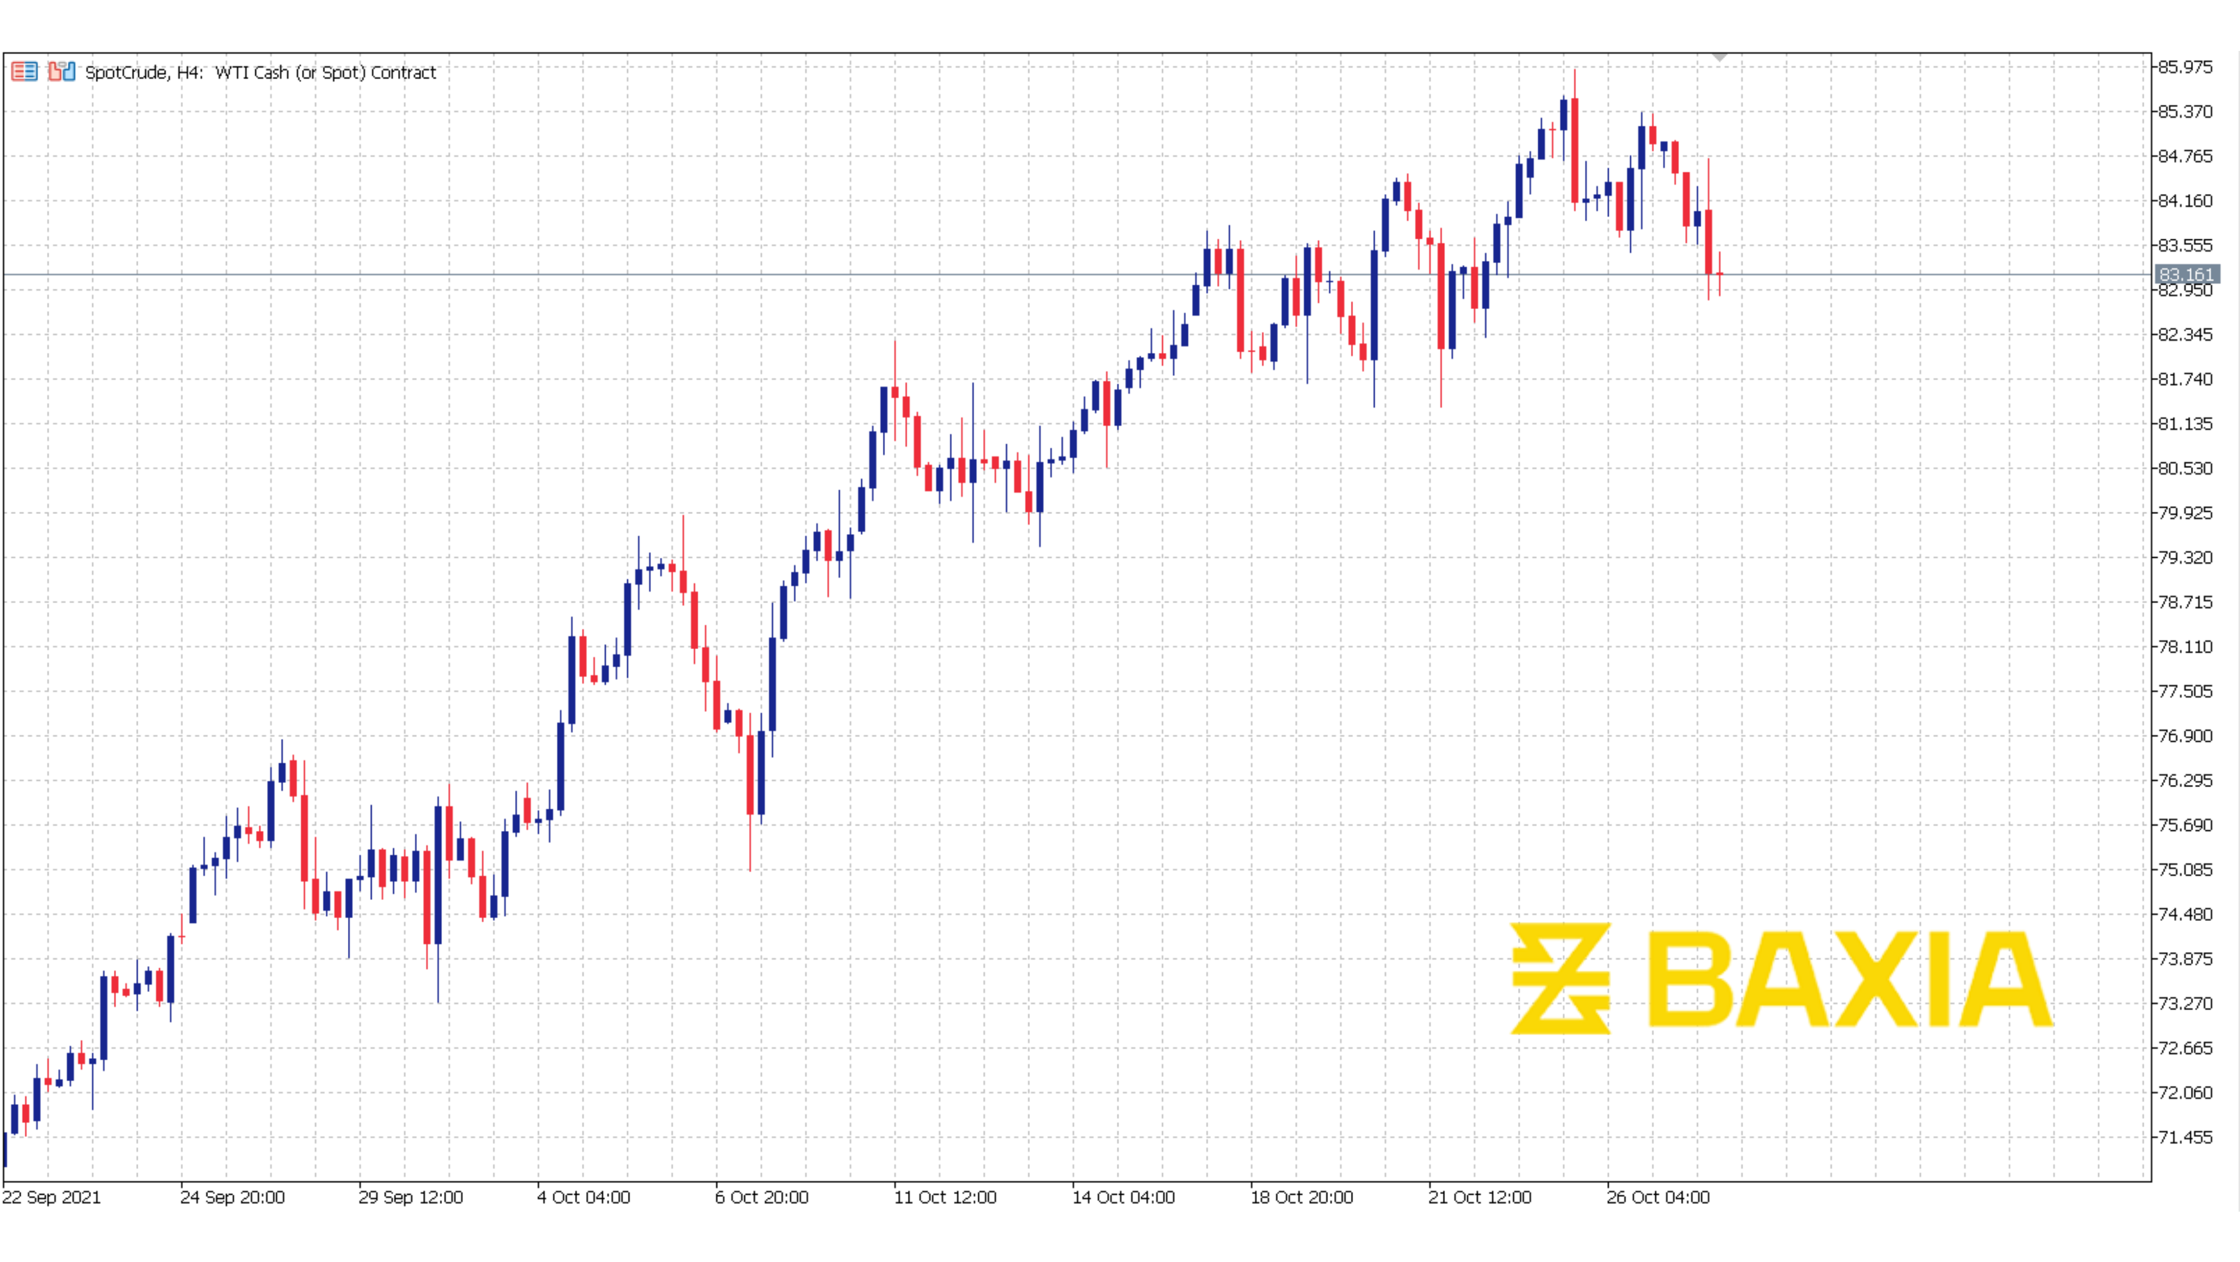Click the 73.875 price scale label

point(2185,959)
